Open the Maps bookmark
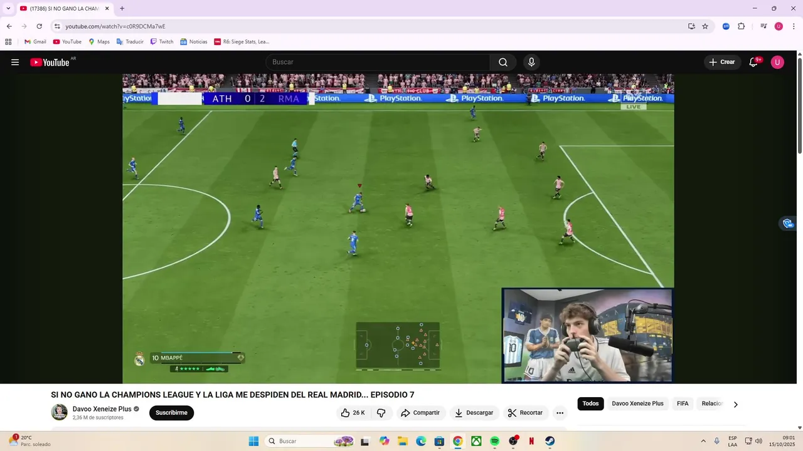The height and width of the screenshot is (451, 803). click(99, 42)
